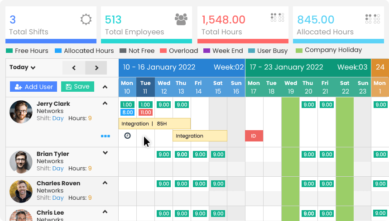Collapse Chris Lee's row

coord(105,212)
